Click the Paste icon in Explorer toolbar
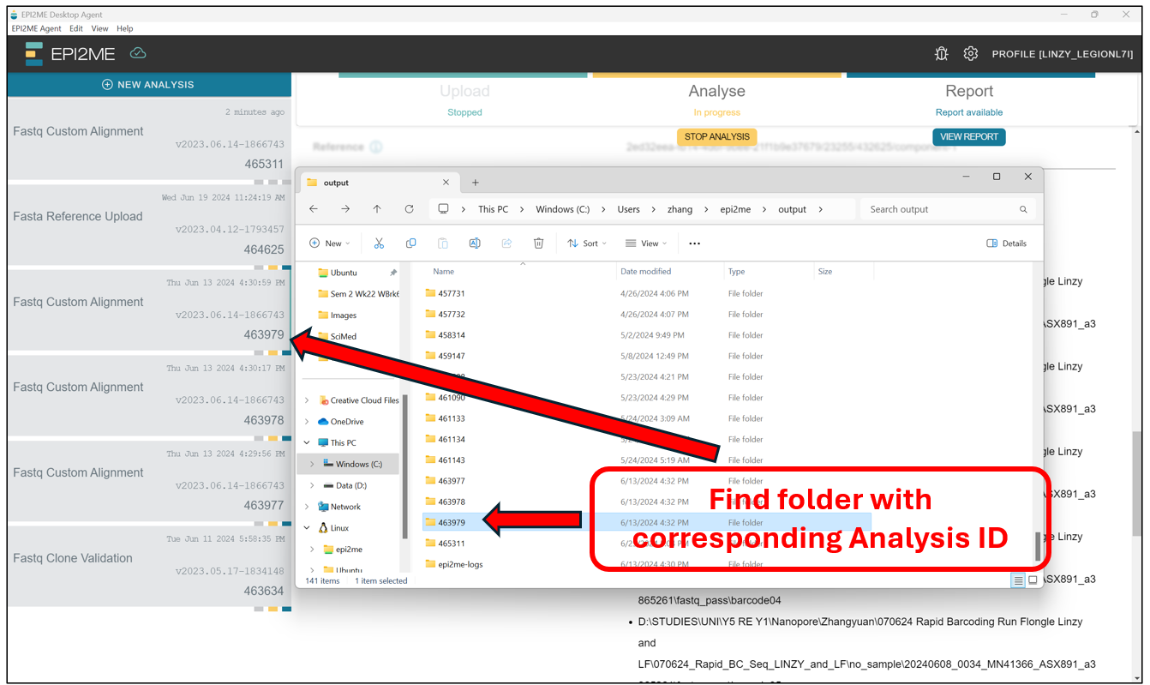Screen dimensions: 1150x685 coord(443,243)
